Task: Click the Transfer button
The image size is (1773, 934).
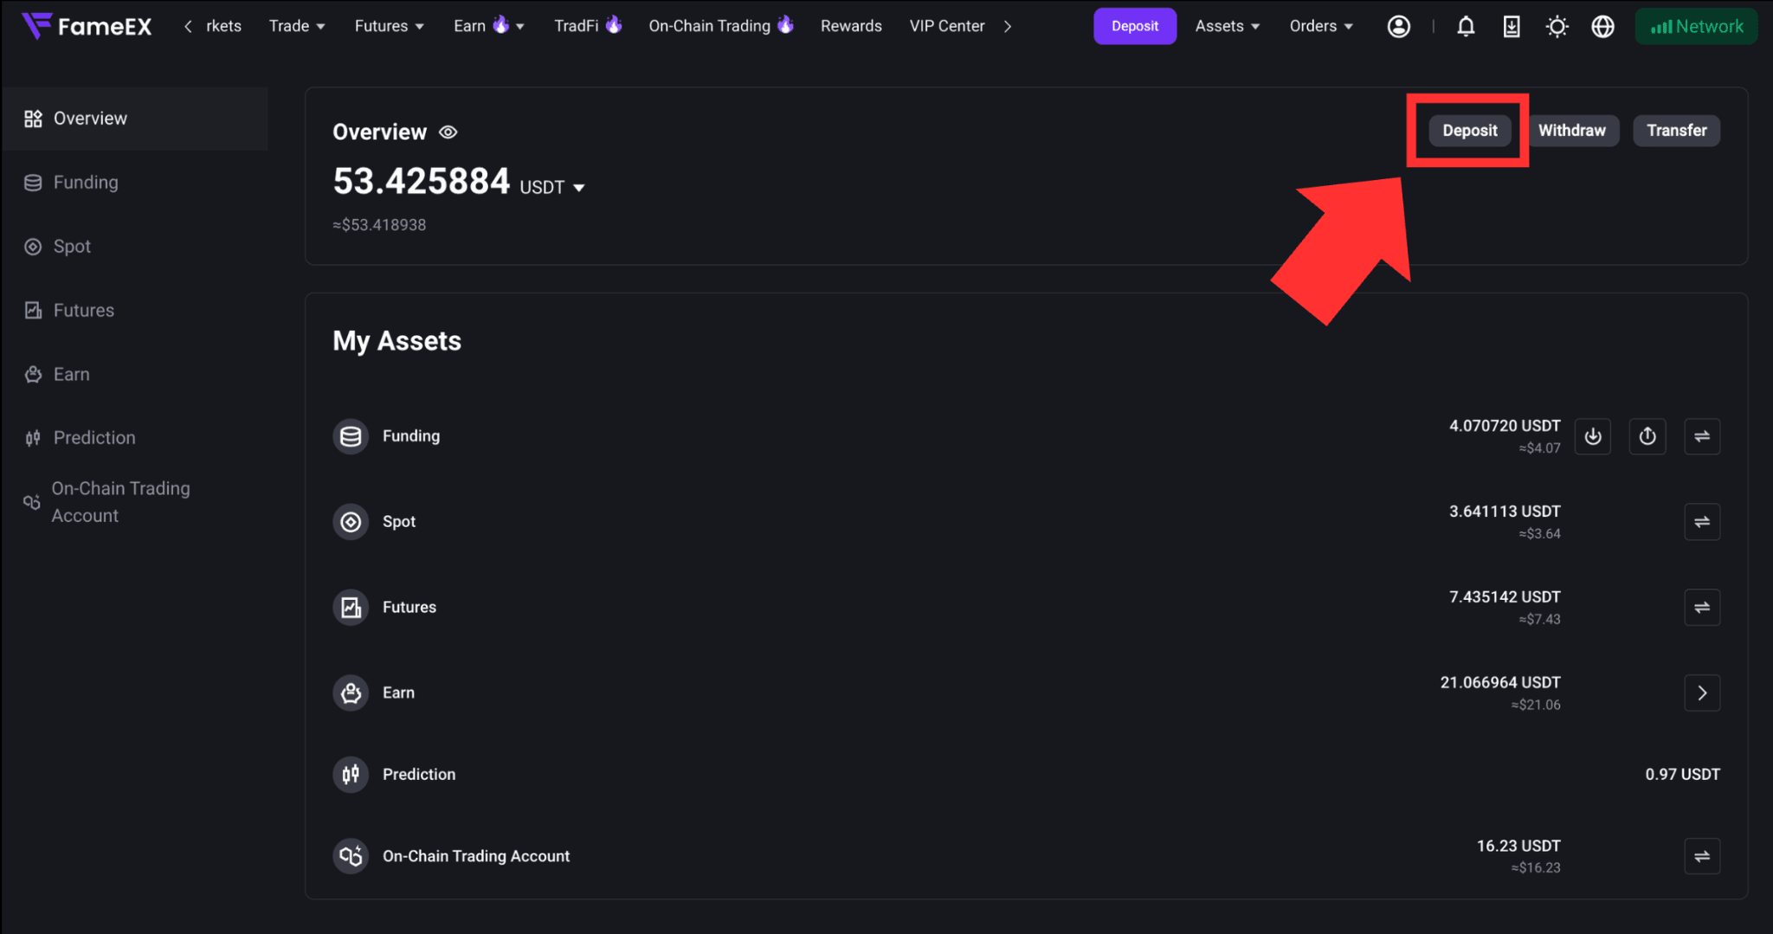Action: (1676, 131)
